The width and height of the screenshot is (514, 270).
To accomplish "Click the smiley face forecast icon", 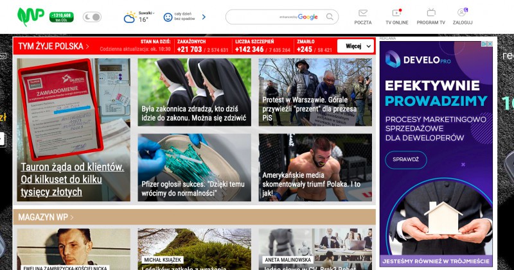I will (x=168, y=17).
